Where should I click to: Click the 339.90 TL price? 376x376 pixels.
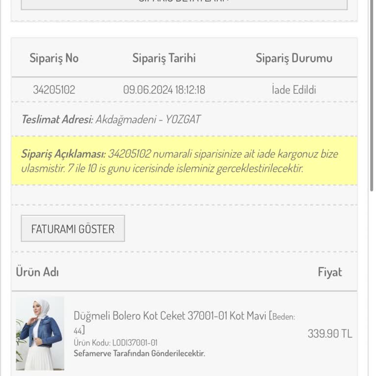click(329, 334)
